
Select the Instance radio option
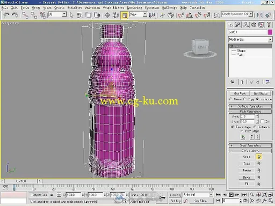257,99
